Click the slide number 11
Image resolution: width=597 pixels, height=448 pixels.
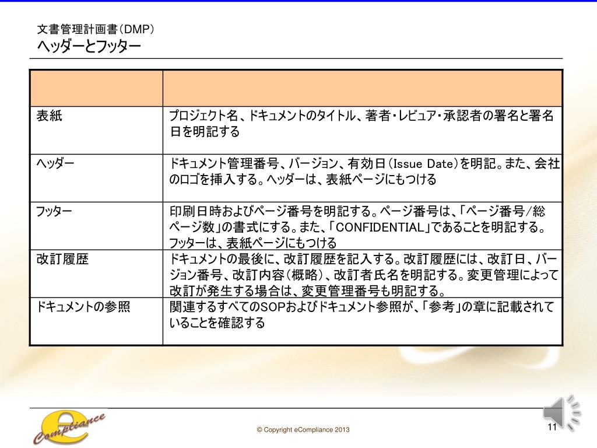552,426
